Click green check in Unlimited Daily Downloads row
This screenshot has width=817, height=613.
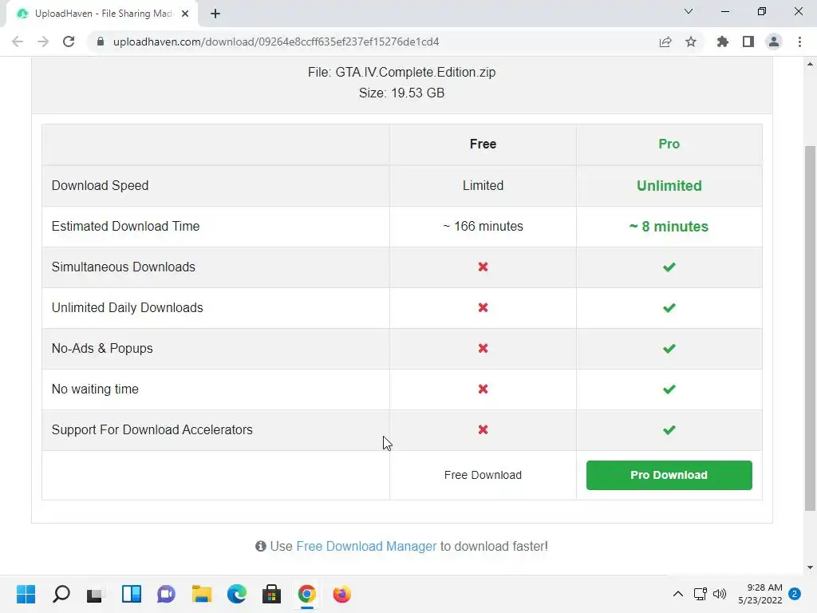pyautogui.click(x=669, y=307)
